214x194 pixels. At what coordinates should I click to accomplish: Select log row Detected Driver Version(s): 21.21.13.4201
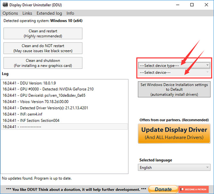tap(64, 108)
